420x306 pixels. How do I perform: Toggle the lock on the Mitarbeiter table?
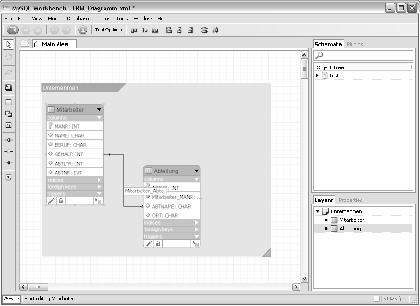tap(61, 201)
